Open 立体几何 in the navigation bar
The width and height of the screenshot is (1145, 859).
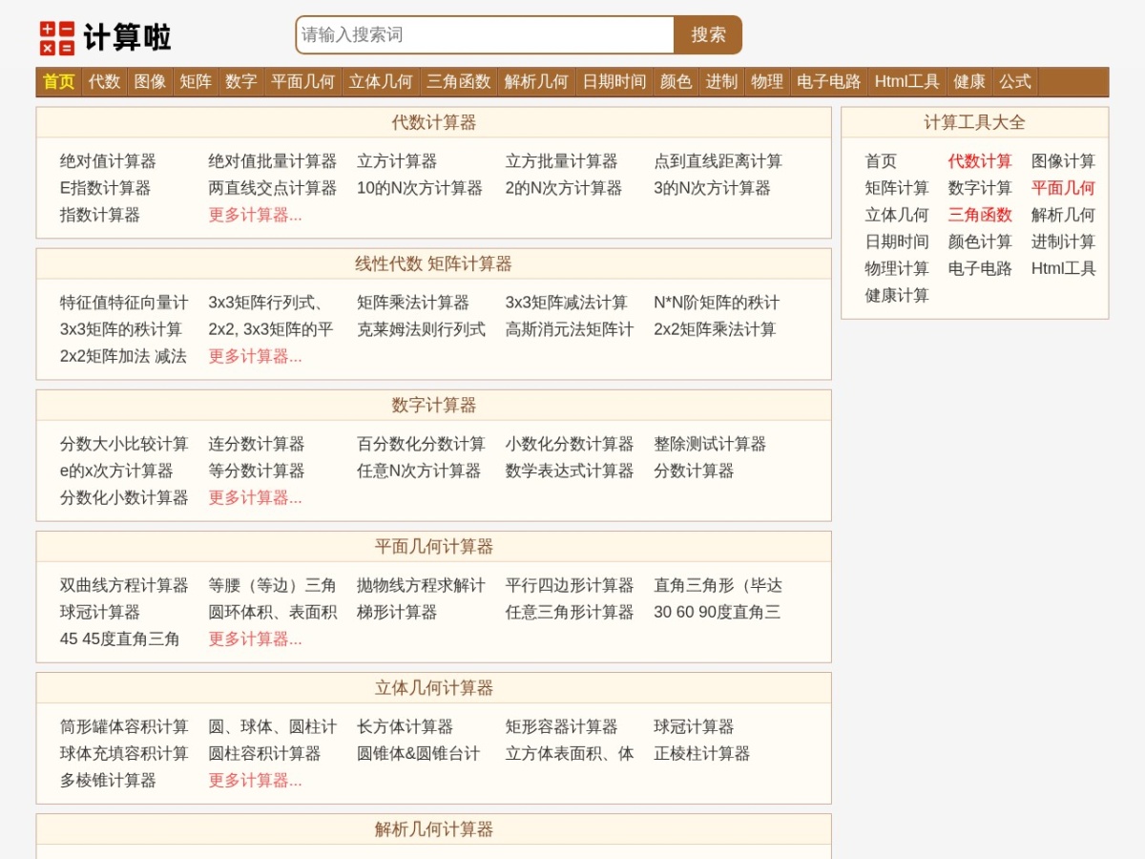(381, 82)
